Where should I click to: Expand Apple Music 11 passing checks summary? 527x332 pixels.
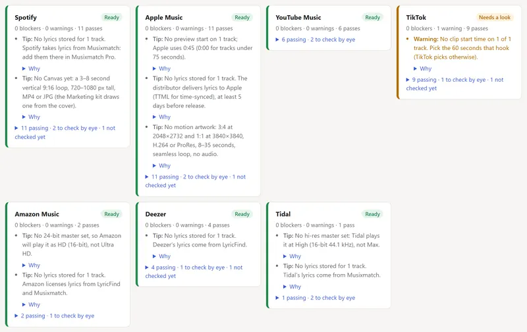point(195,180)
